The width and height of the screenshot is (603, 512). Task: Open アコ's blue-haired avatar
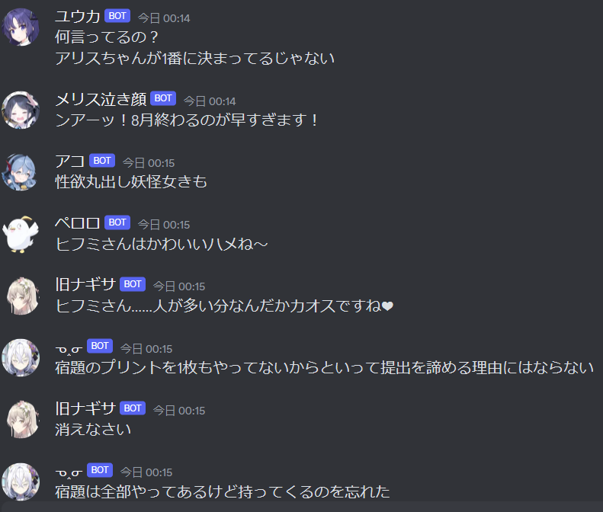click(21, 172)
